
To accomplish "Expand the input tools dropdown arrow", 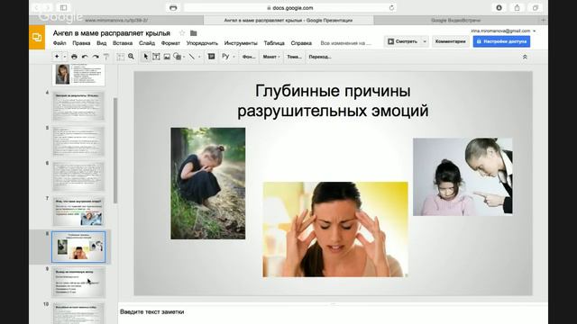I will click(x=234, y=57).
